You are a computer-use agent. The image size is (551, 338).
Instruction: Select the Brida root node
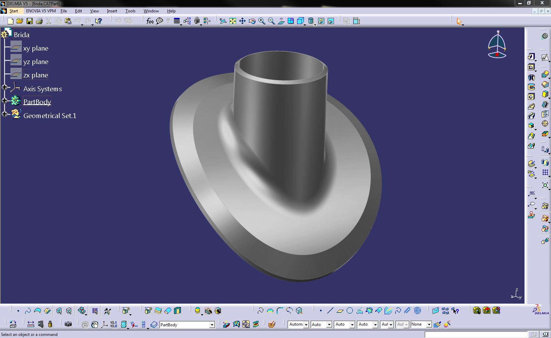coord(21,35)
